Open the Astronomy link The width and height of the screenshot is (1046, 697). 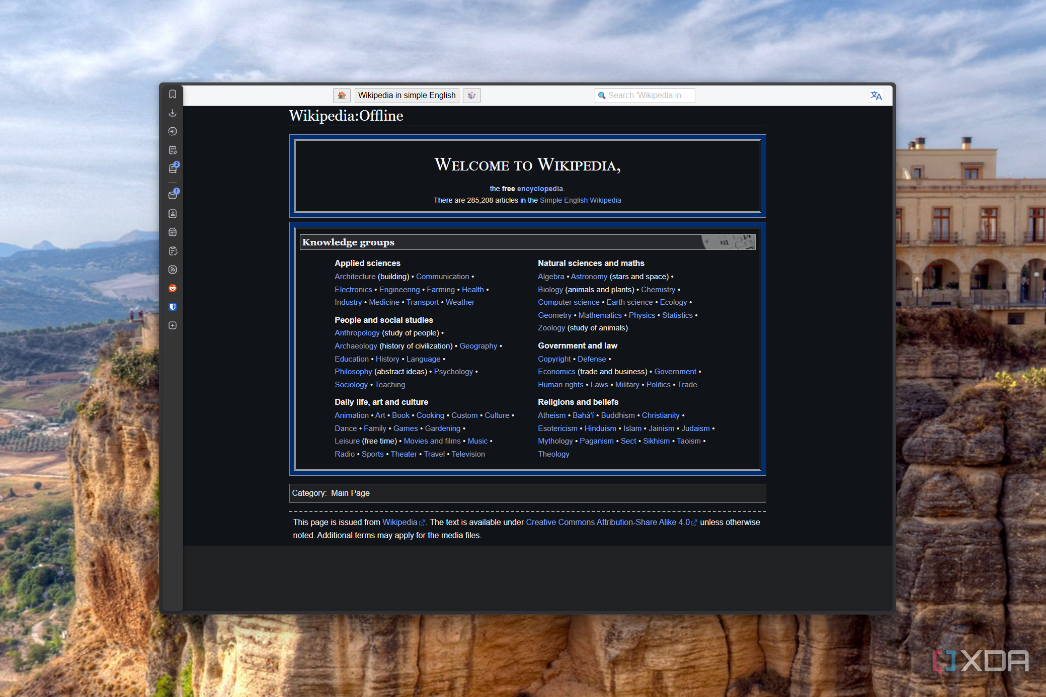(x=589, y=277)
